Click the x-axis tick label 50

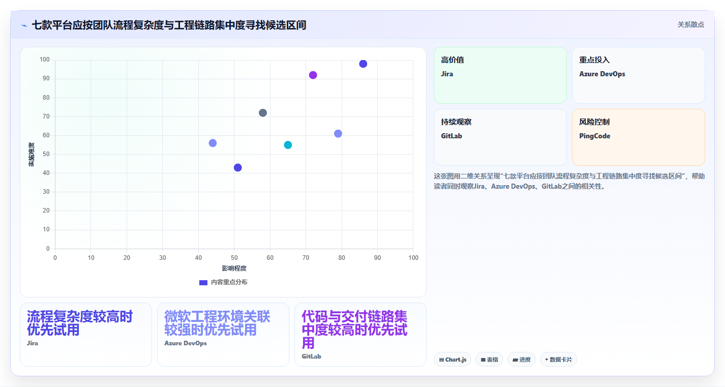click(234, 258)
